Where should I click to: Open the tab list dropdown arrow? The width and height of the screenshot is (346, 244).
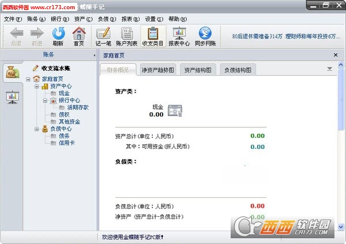(x=329, y=69)
